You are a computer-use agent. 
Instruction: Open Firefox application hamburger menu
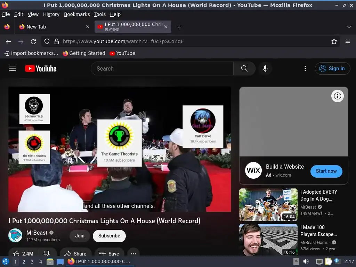[x=348, y=41]
